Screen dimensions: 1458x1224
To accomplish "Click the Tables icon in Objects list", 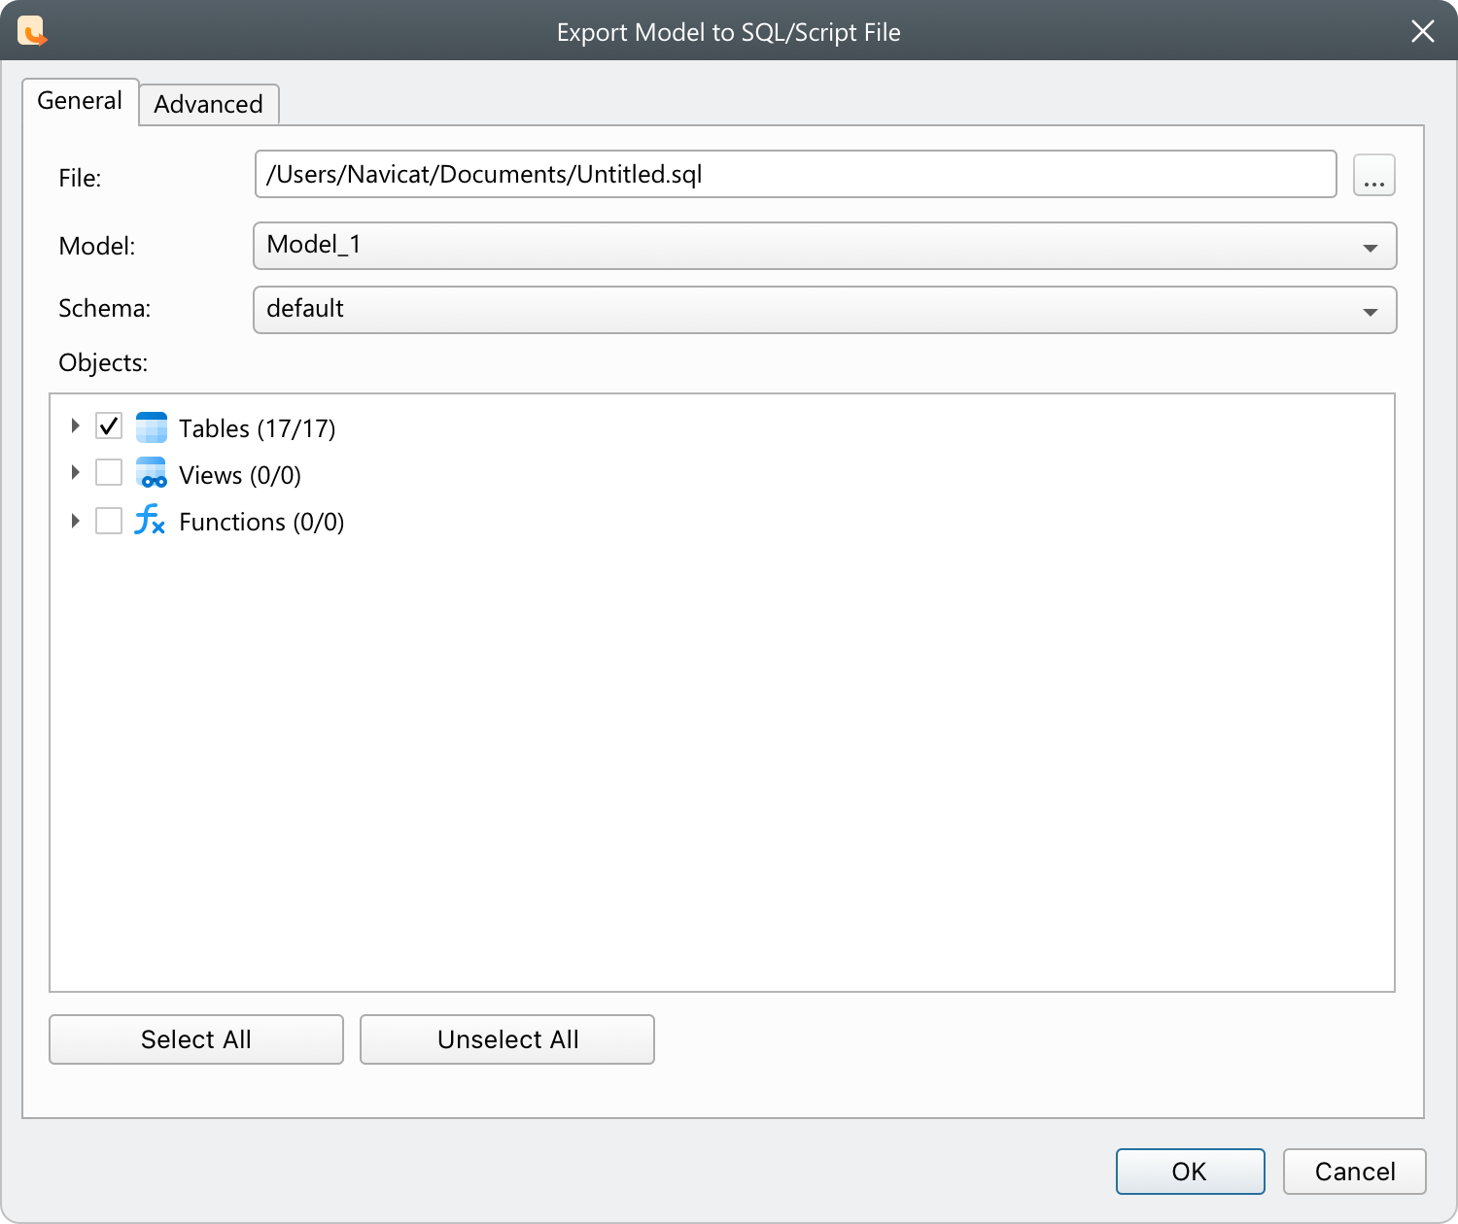I will coord(152,427).
